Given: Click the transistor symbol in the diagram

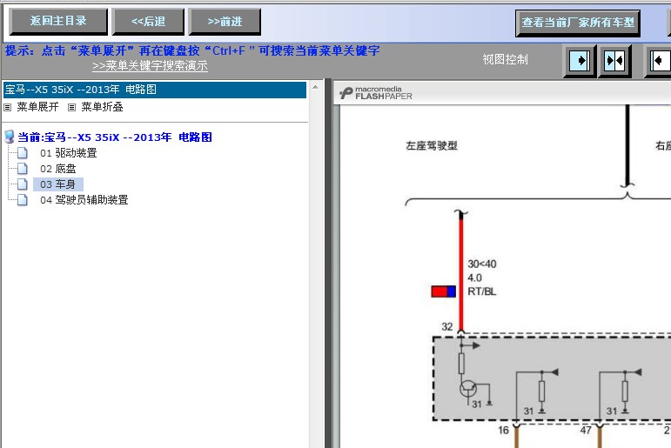Looking at the screenshot, I should click(468, 389).
